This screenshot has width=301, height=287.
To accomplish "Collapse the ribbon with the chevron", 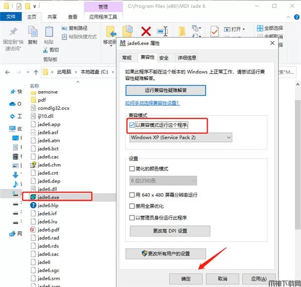I will click(288, 17).
